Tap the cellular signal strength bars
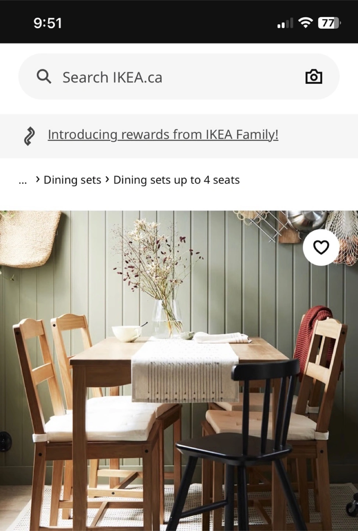The height and width of the screenshot is (531, 358). click(x=285, y=23)
